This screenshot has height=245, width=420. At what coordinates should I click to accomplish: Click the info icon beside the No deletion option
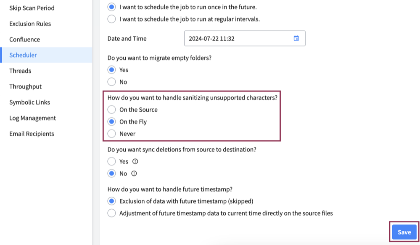[133, 173]
